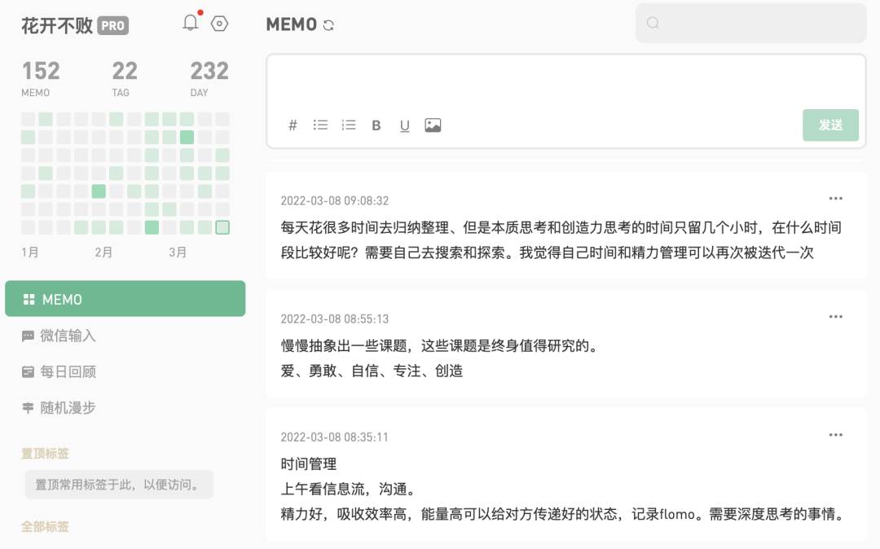Insert a hashtag tag in editor
Screen dimensions: 880x549
293,125
